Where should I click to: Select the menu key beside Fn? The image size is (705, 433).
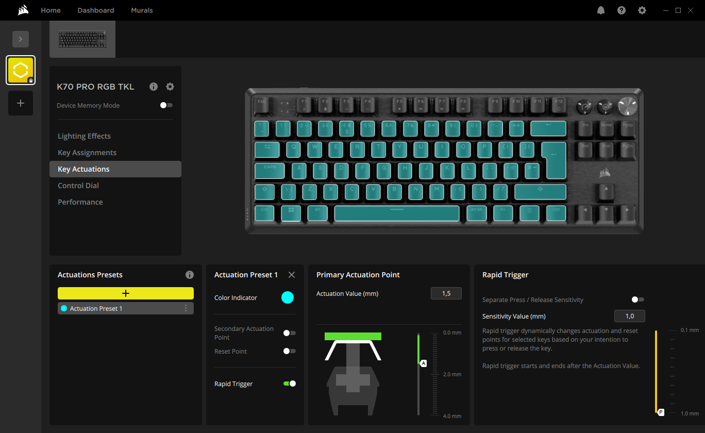(529, 213)
